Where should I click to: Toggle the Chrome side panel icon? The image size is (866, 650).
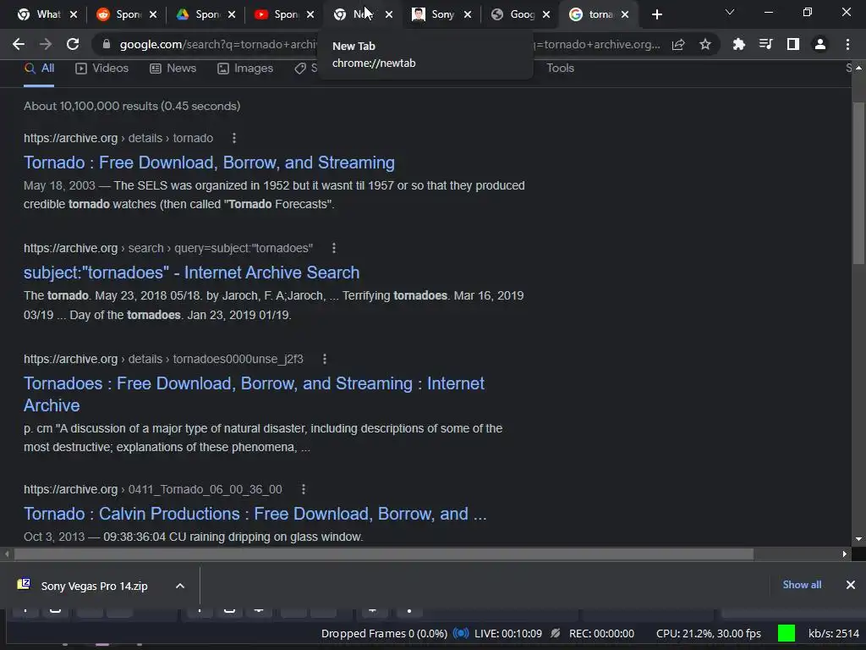pyautogui.click(x=793, y=44)
